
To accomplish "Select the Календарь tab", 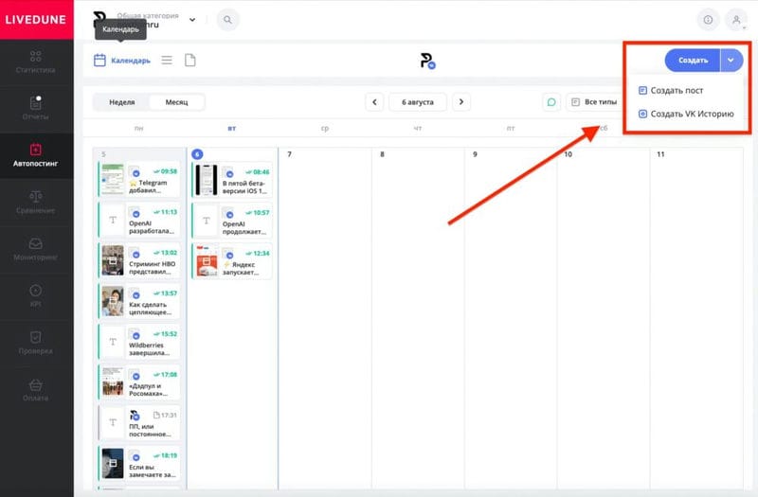I will (122, 61).
